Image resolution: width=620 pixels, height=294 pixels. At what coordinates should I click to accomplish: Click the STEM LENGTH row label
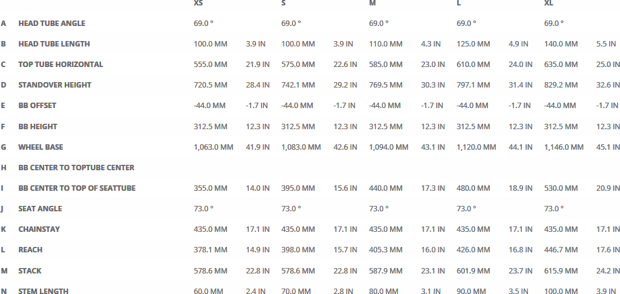(43, 292)
